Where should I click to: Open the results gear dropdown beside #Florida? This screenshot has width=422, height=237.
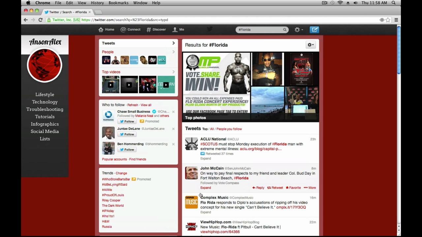(311, 45)
